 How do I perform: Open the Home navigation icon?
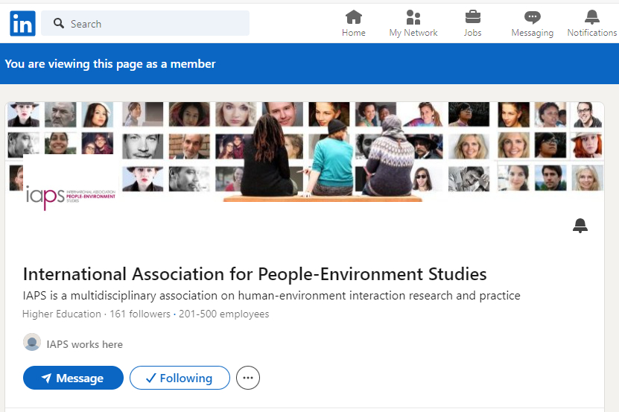pos(354,17)
